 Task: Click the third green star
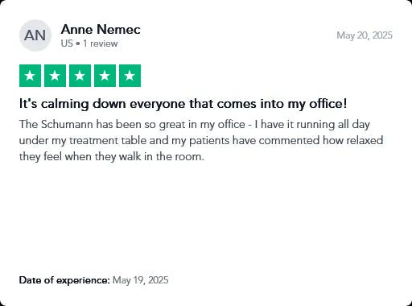point(80,76)
